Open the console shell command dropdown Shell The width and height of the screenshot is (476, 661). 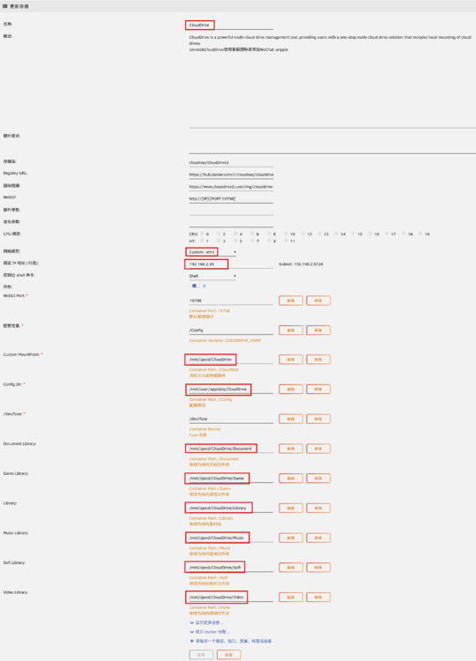click(x=212, y=276)
